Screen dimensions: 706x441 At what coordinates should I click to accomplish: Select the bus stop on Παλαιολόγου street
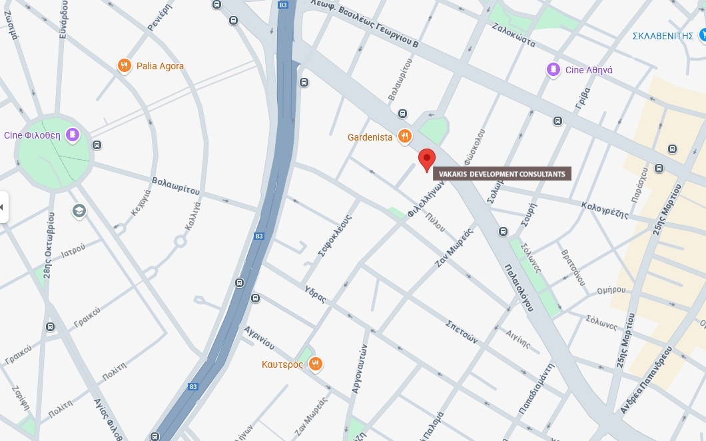click(x=503, y=232)
